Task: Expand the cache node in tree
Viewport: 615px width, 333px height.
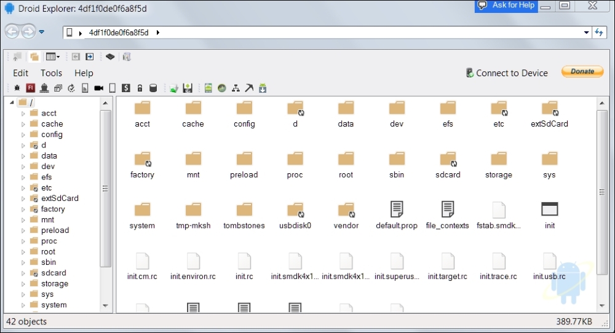Action: point(23,124)
